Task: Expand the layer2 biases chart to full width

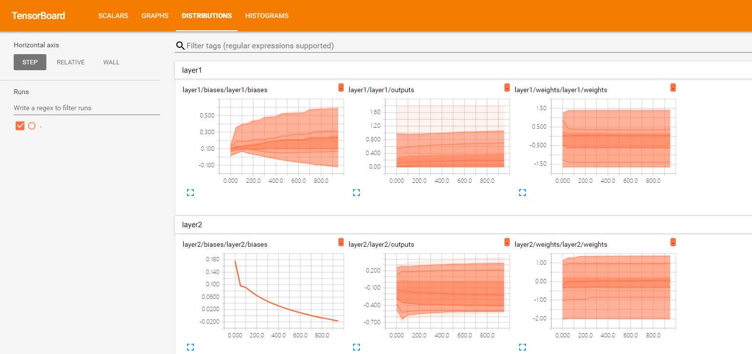Action: [x=190, y=347]
